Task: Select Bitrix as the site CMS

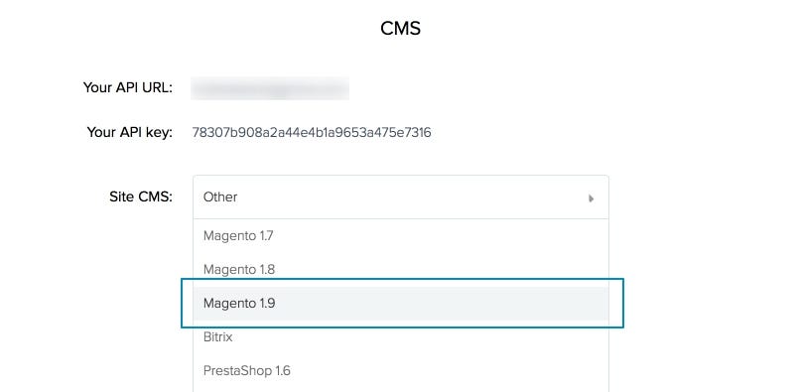Action: click(x=401, y=337)
